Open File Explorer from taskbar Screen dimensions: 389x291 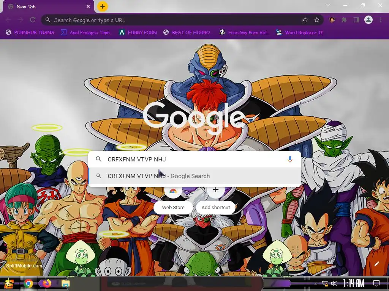tap(66, 283)
